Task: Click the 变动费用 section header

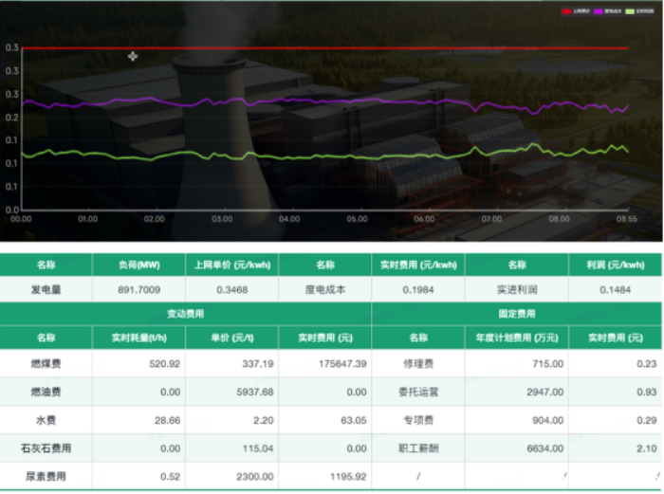Action: [185, 314]
